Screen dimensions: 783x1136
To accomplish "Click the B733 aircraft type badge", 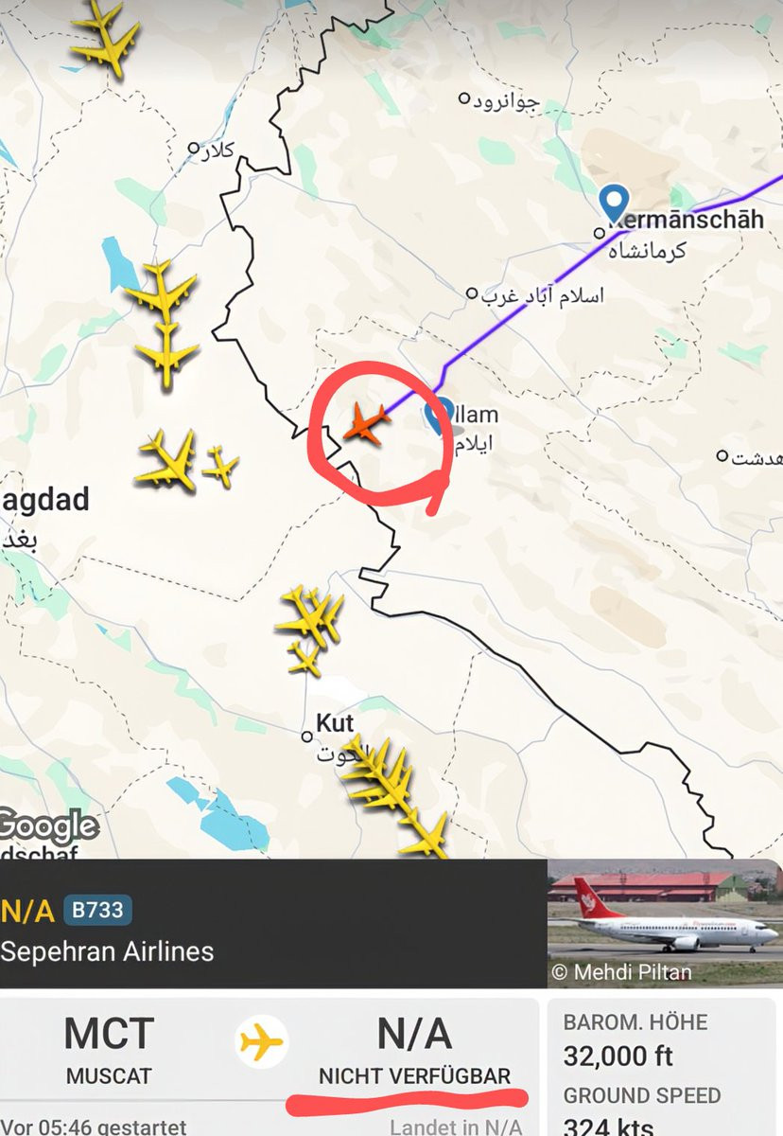I will [98, 911].
